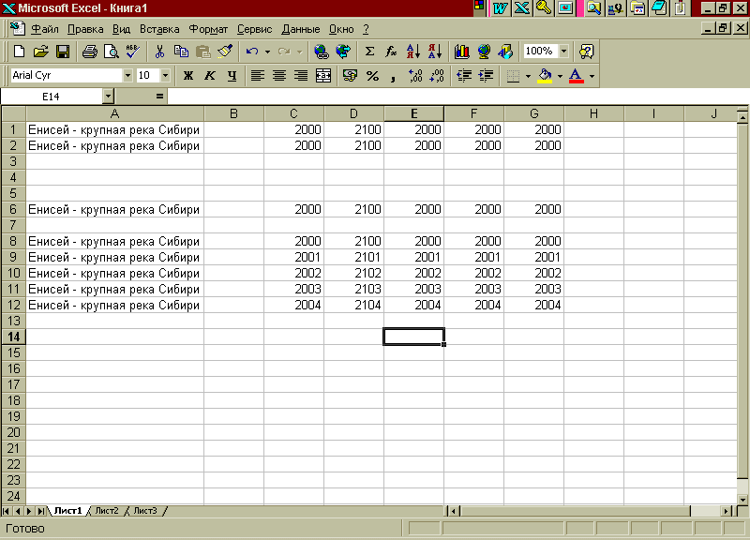Click the AutoSum sigma icon
750x540 pixels.
[x=369, y=52]
